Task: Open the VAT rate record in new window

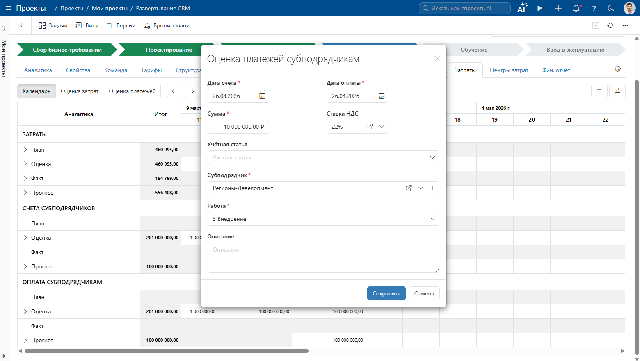Action: (x=369, y=127)
